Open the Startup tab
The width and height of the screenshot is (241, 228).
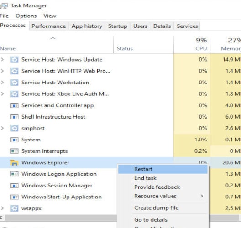118,26
